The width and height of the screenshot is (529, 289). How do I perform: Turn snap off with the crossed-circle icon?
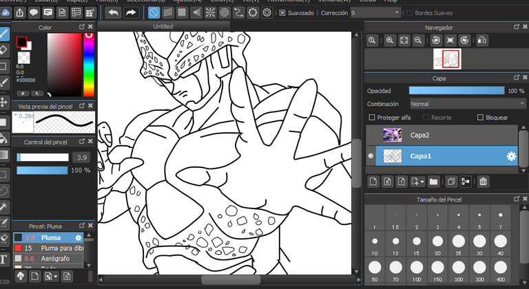click(x=154, y=13)
